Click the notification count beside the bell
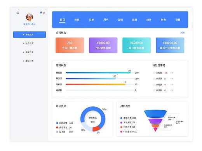 coord(44,13)
